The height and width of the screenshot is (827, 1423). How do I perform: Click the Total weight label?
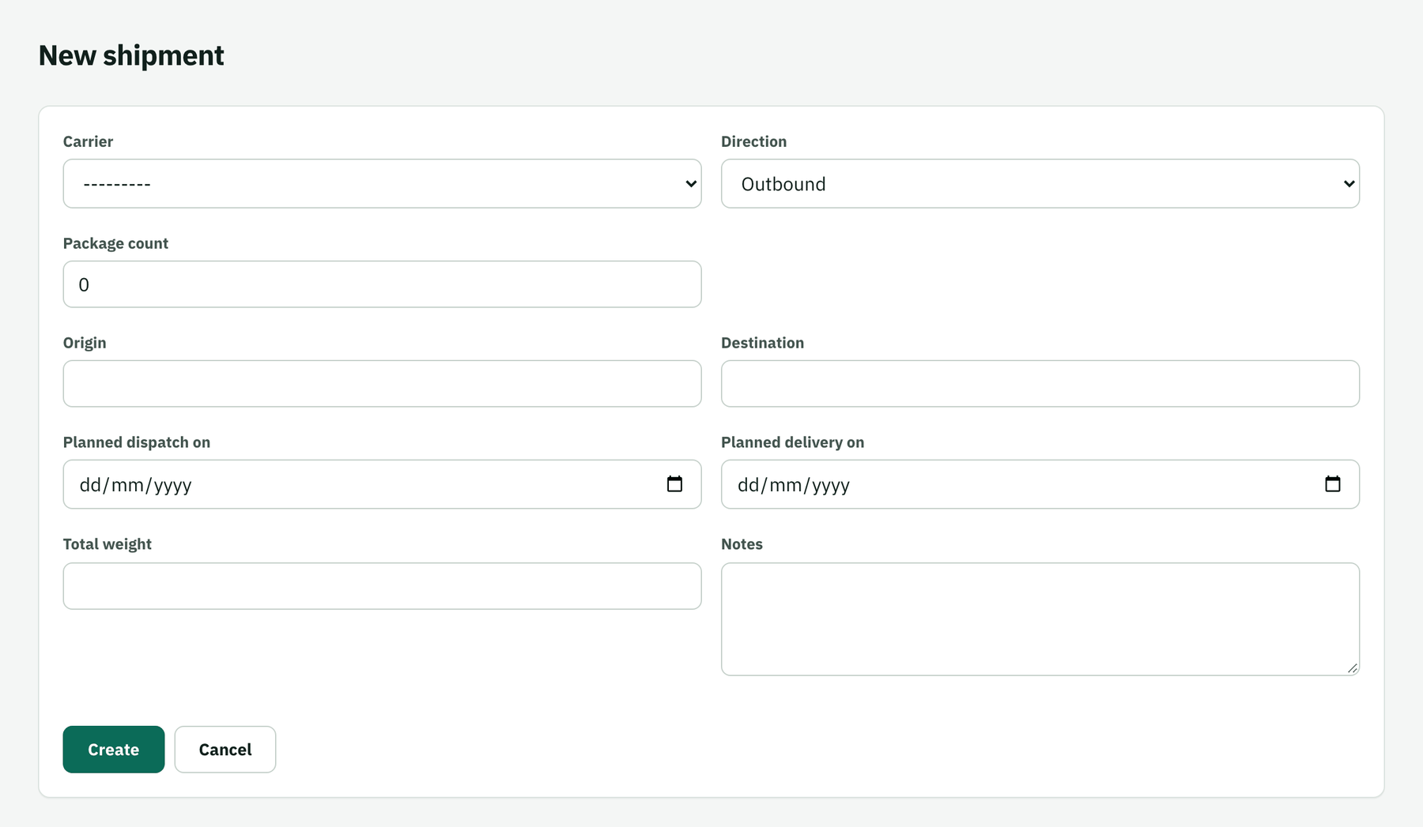[x=108, y=544]
